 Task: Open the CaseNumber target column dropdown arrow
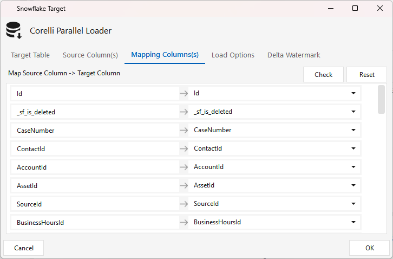pyautogui.click(x=353, y=130)
